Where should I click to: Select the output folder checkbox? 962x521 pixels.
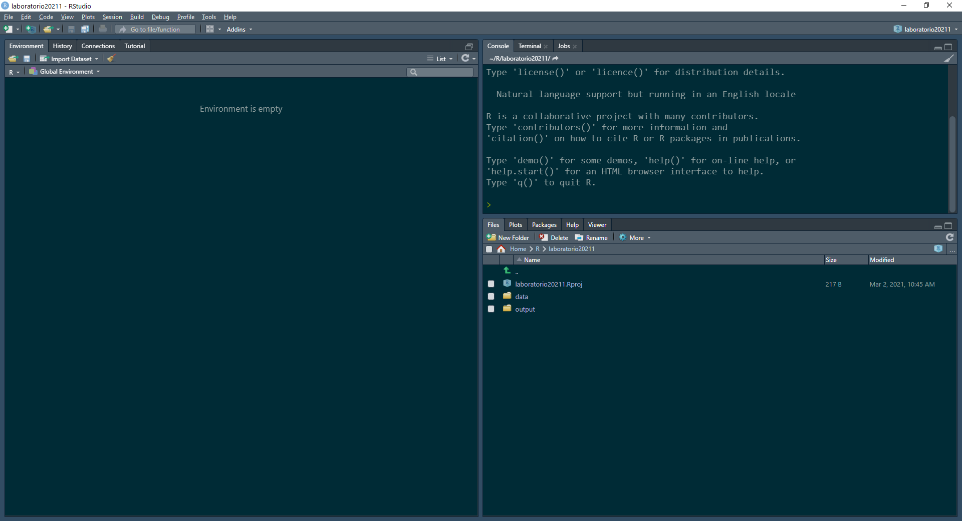tap(491, 309)
